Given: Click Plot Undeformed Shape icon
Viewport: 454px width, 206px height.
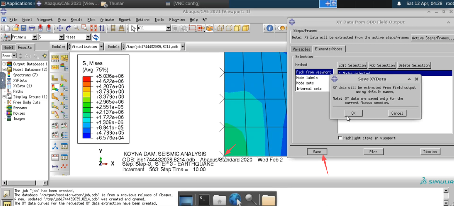Looking at the screenshot, I should (55, 78).
